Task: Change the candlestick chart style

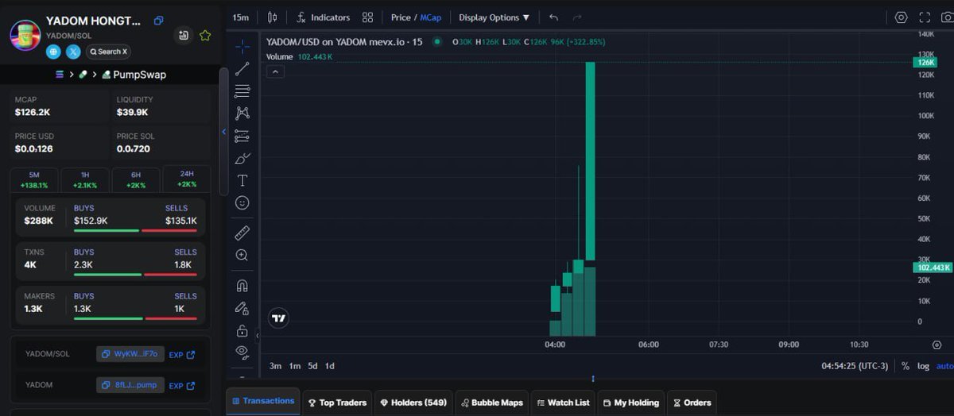Action: tap(273, 17)
